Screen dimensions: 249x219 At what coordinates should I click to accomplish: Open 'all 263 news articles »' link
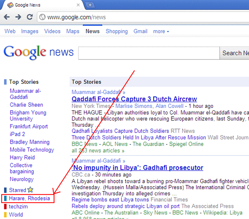coord(98,150)
